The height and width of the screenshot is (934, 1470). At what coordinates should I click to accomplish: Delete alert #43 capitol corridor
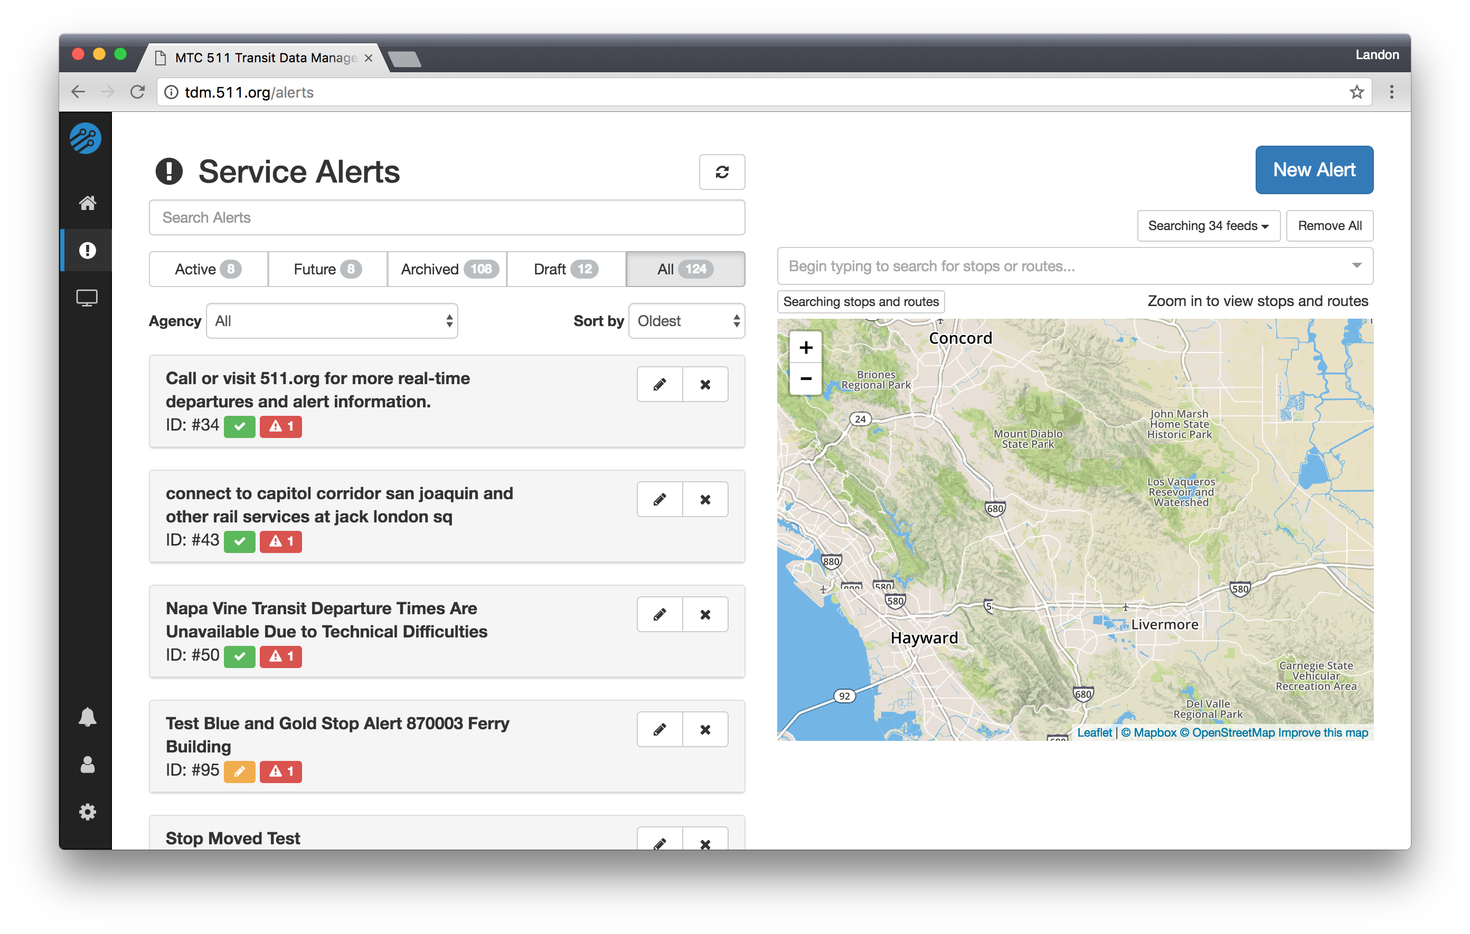click(705, 500)
